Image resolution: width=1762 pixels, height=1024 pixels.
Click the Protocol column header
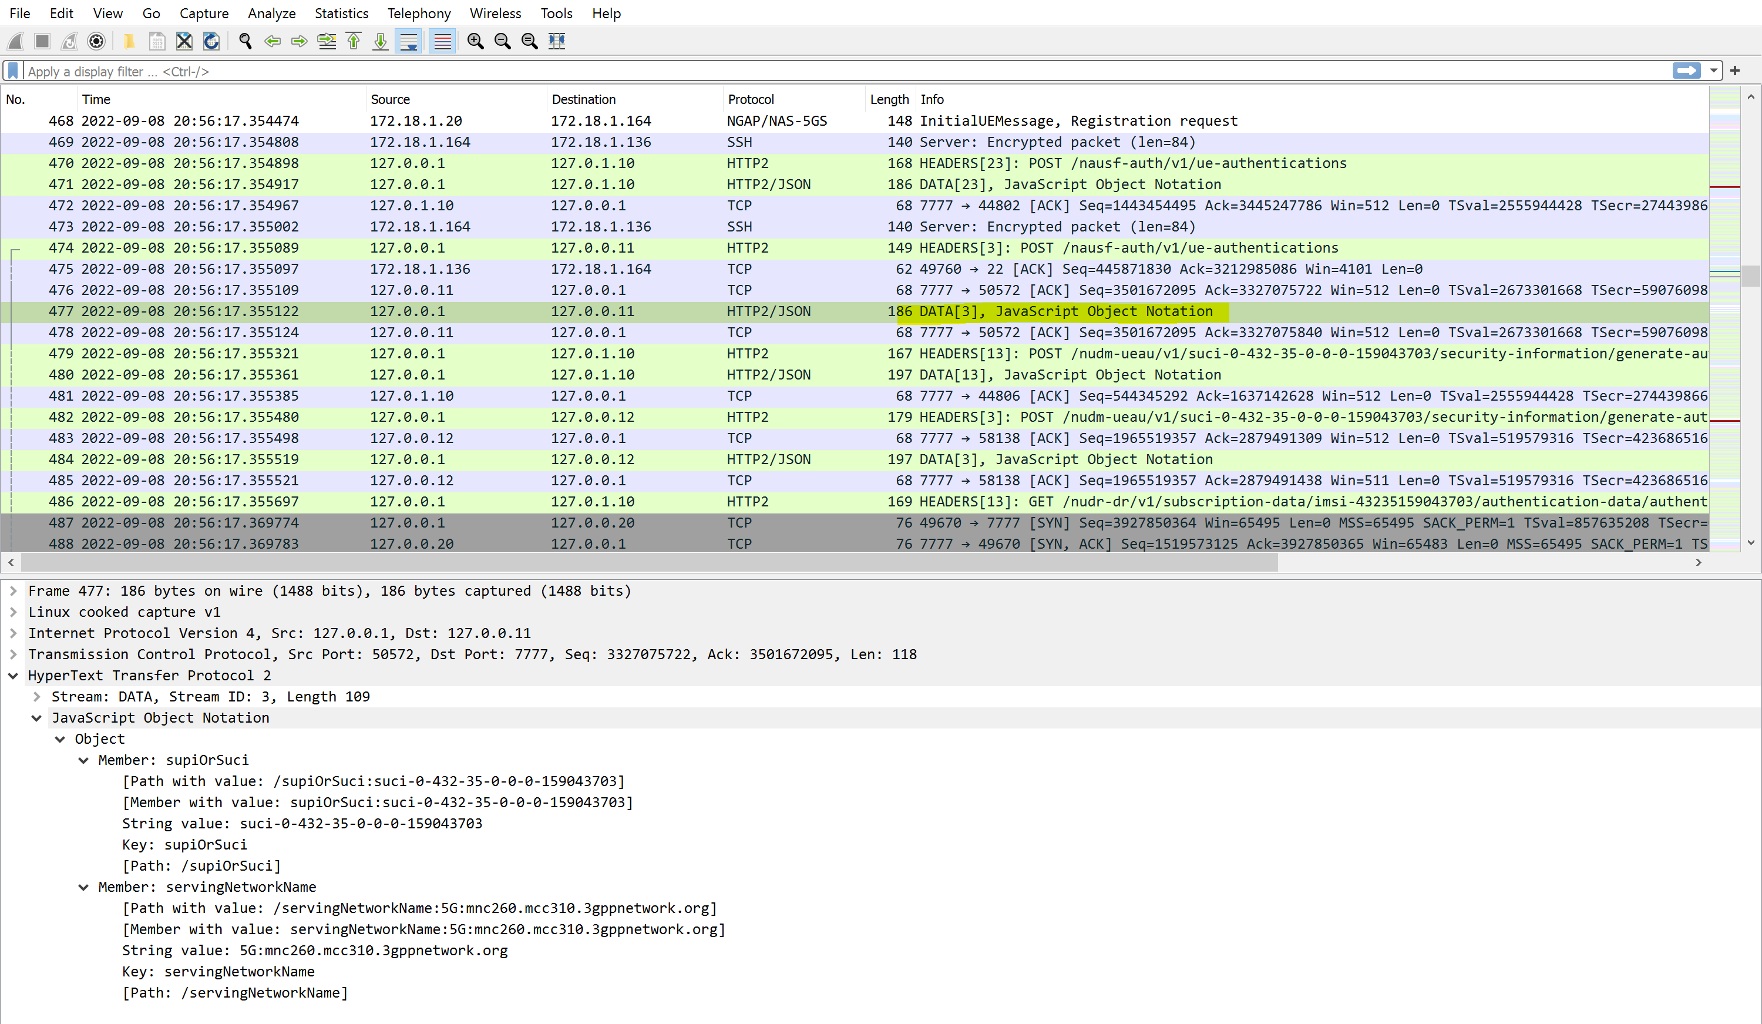[x=750, y=99]
